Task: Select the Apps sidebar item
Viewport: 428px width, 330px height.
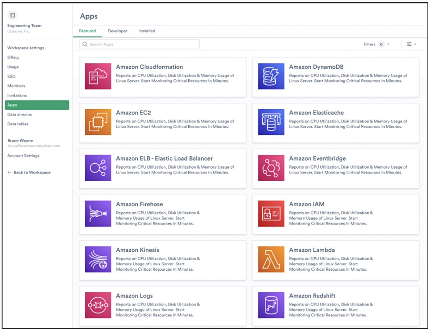Action: click(37, 105)
